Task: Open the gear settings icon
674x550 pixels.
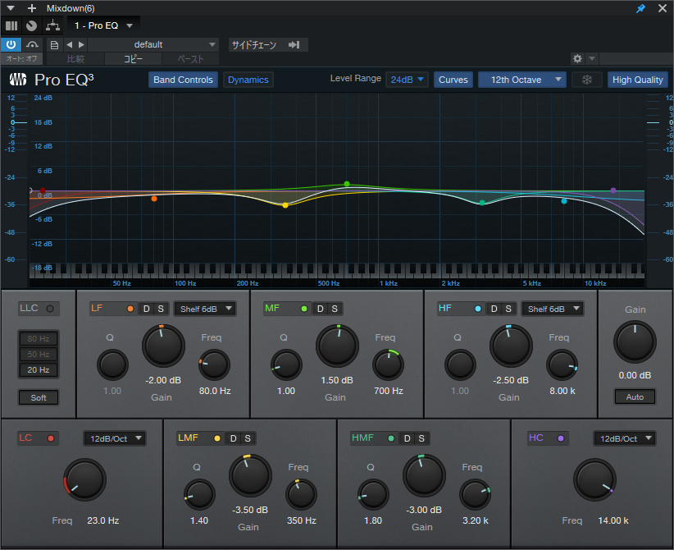Action: 577,58
